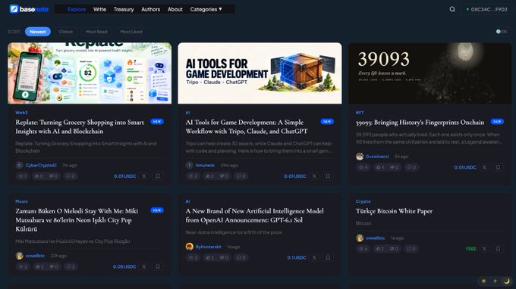The height and width of the screenshot is (289, 516).
Task: Sort articles by Most Liked
Action: coord(131,32)
